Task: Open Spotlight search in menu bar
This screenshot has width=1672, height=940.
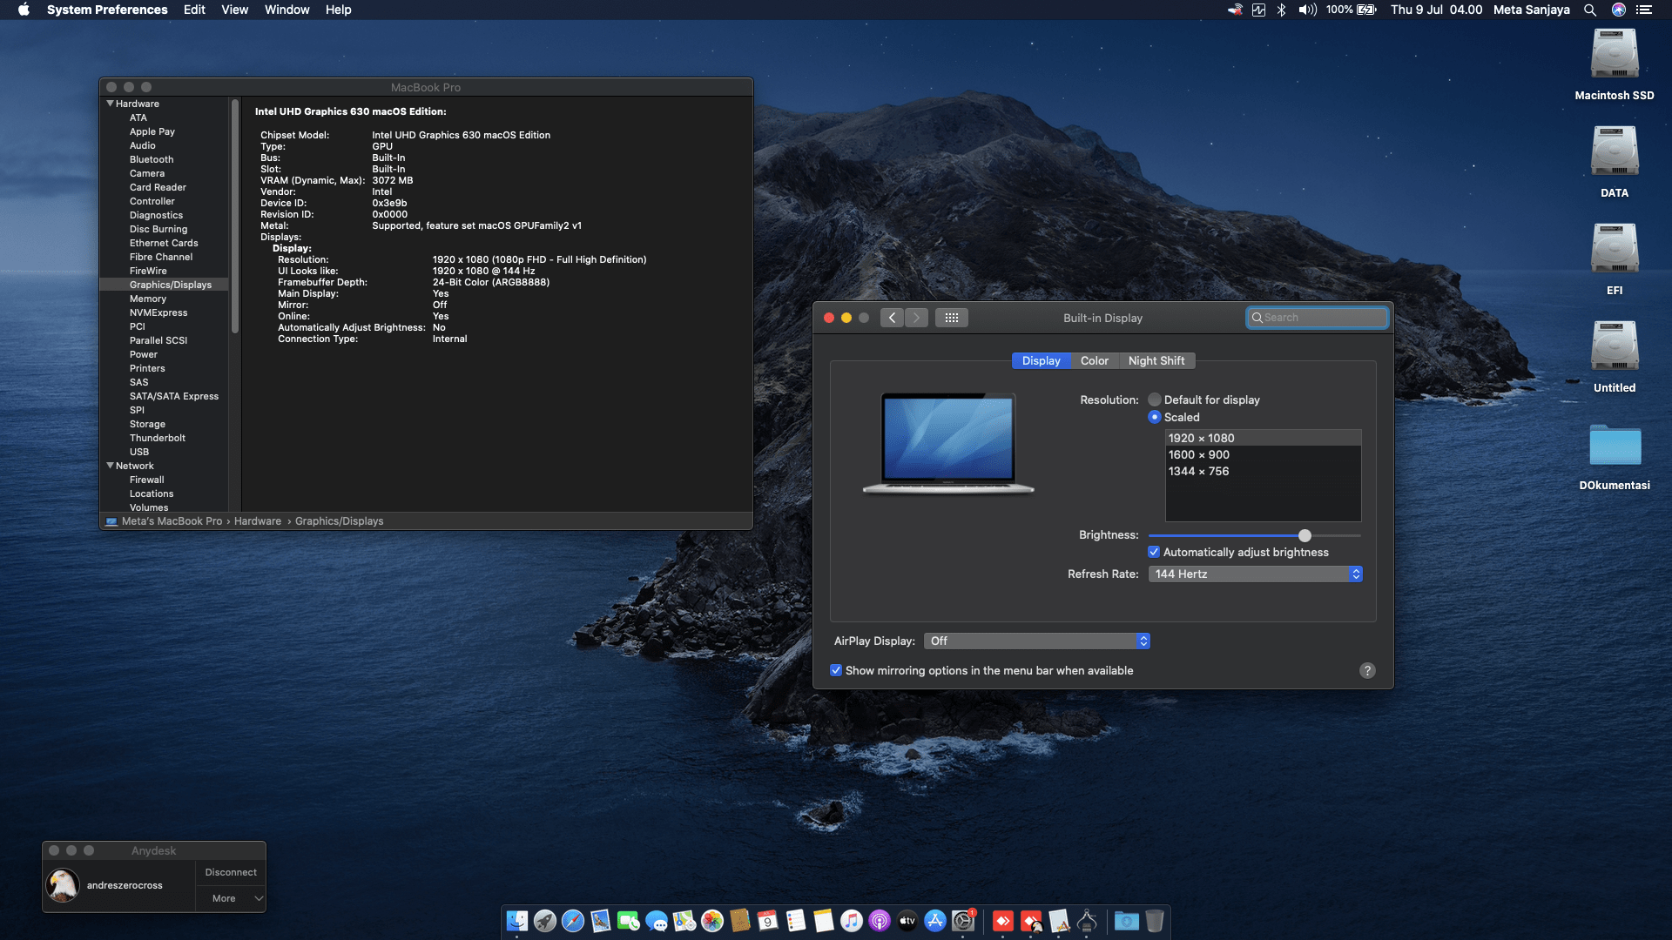Action: click(1590, 10)
